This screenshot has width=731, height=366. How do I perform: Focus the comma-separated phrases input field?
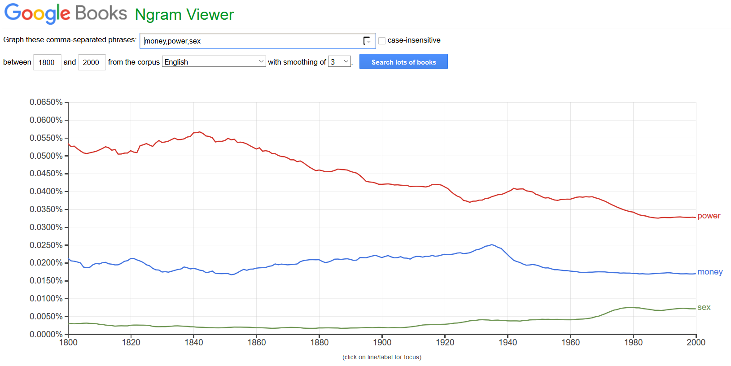(251, 41)
